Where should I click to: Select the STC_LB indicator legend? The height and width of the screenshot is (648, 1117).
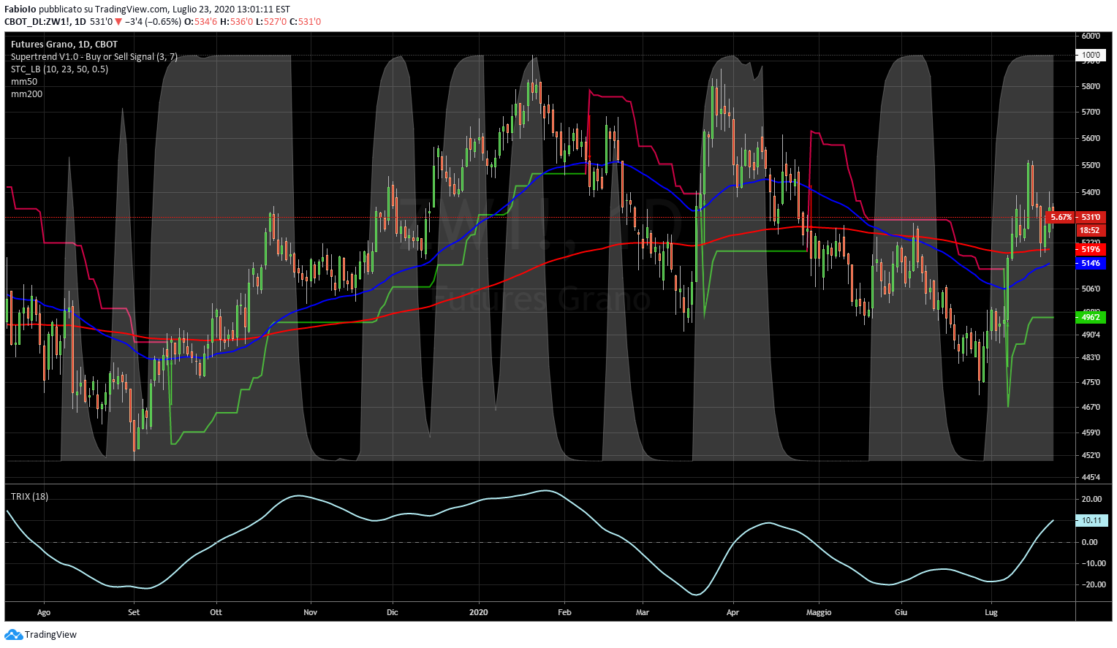point(59,69)
